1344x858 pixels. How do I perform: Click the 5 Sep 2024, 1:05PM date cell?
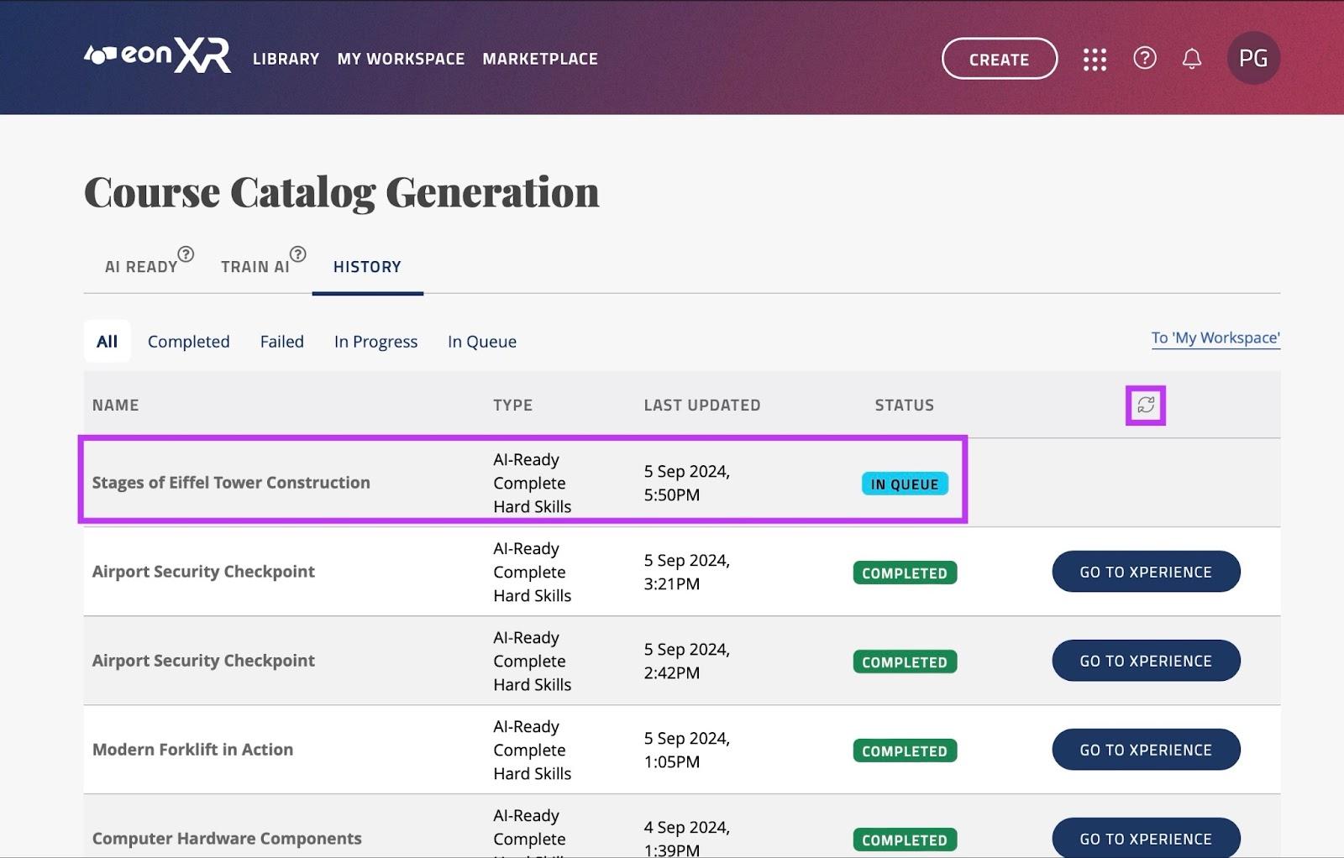(687, 750)
